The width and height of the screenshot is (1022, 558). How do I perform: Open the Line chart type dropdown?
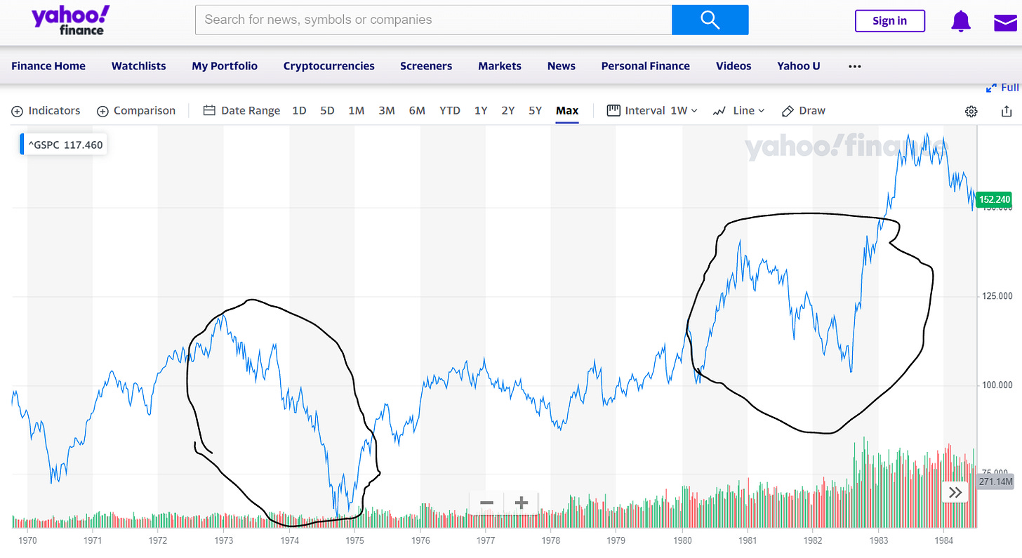pyautogui.click(x=738, y=111)
